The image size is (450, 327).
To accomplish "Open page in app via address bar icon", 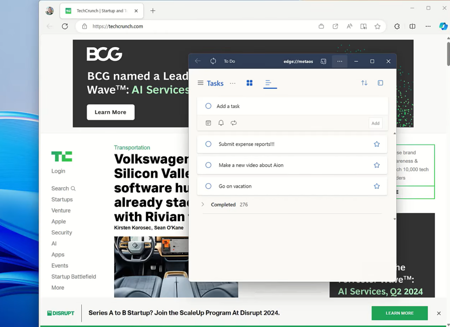I will pyautogui.click(x=335, y=26).
